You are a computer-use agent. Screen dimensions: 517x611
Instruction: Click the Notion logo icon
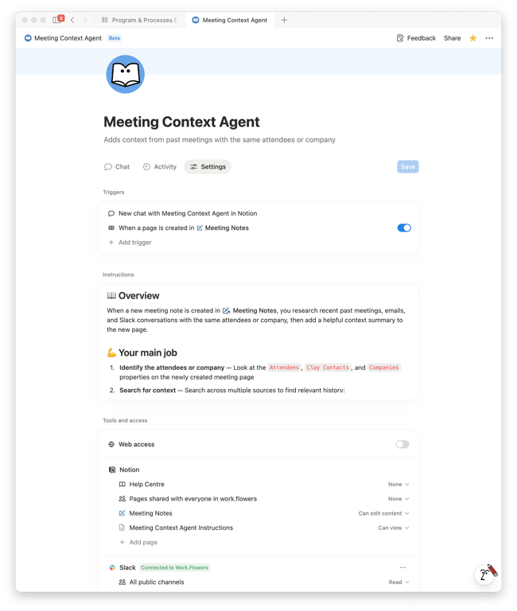pos(112,469)
